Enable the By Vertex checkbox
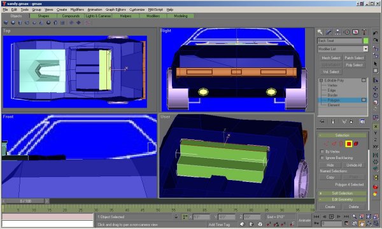 click(x=322, y=151)
